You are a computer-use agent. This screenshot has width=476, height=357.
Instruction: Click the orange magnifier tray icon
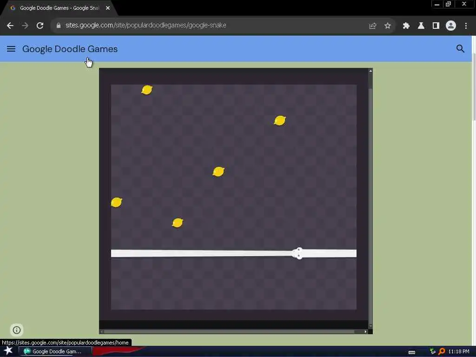click(442, 351)
